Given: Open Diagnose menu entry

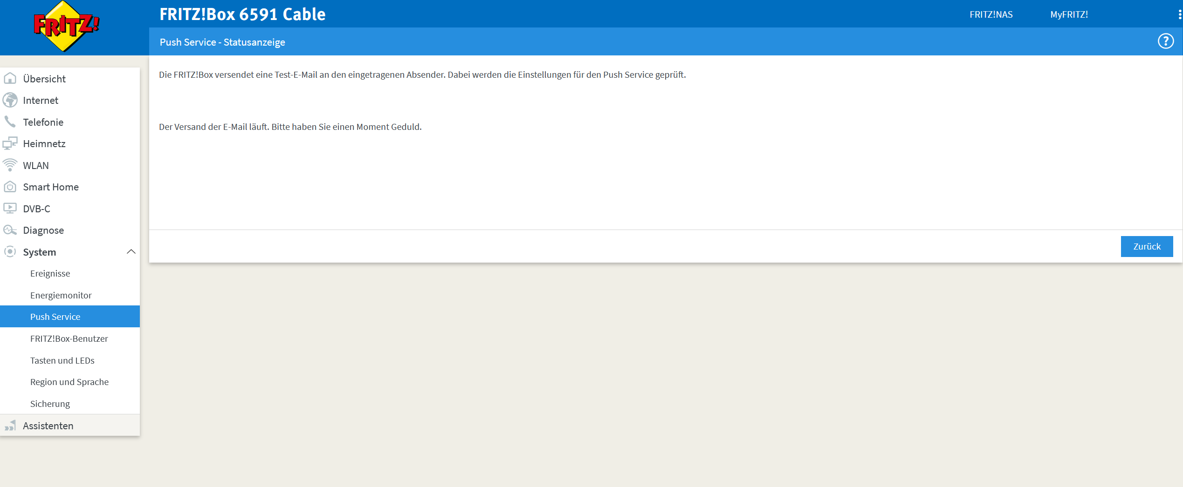Looking at the screenshot, I should click(x=70, y=230).
